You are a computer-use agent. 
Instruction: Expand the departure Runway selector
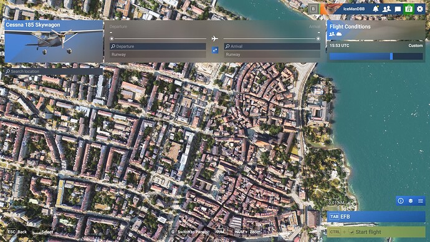(158, 55)
